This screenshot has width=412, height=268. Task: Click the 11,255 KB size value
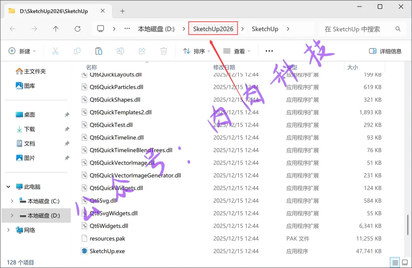point(369,238)
